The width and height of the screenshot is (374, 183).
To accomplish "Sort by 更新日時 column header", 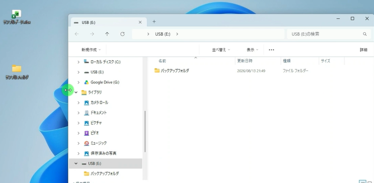I will [x=245, y=61].
